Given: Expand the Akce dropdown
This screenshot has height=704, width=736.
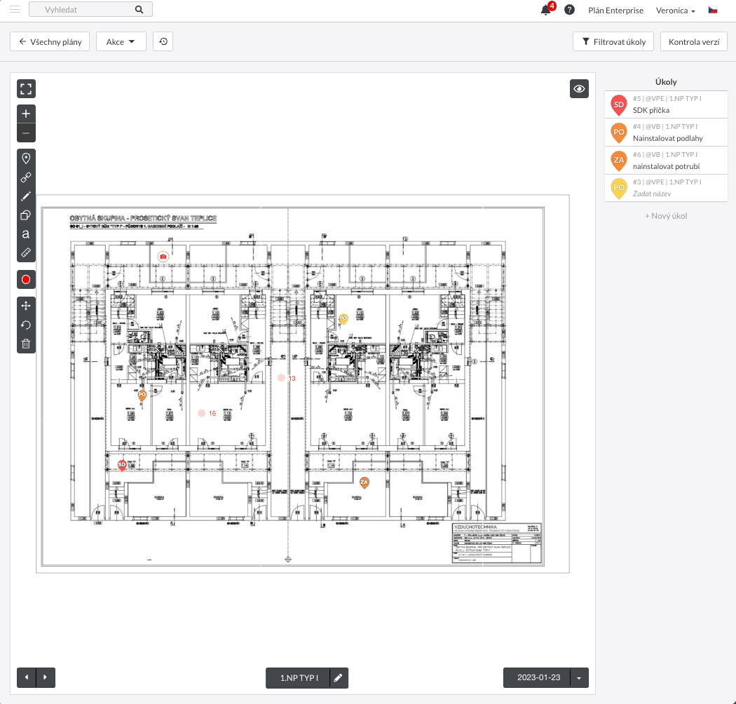Looking at the screenshot, I should [x=121, y=41].
